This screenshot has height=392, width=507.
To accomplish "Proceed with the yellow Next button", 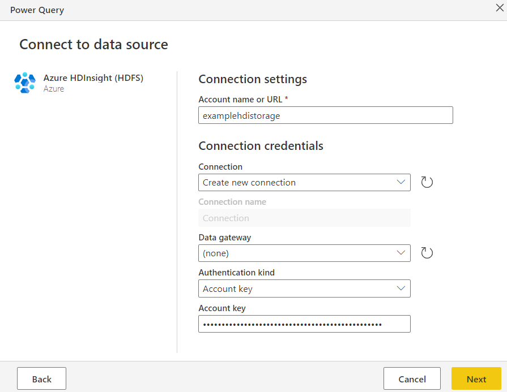I will 476,379.
